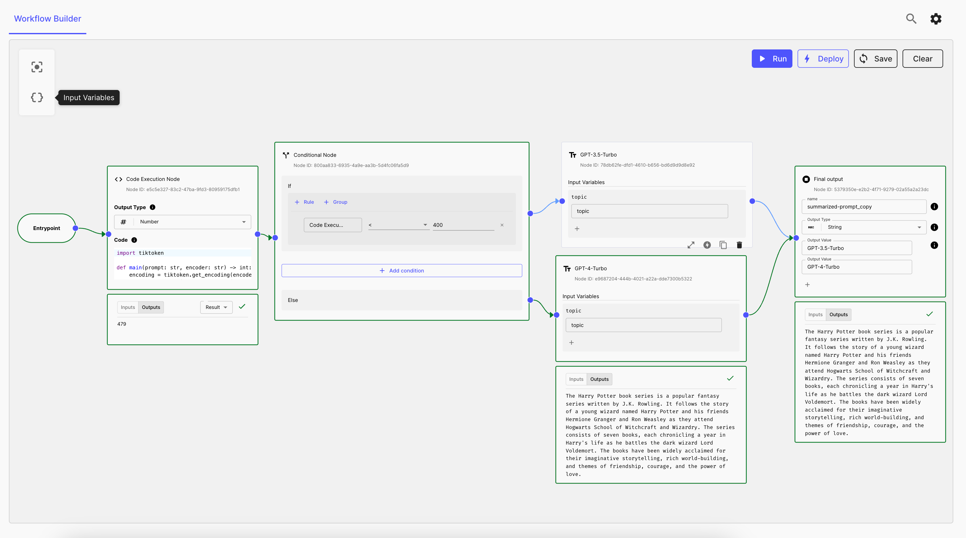Screen dimensions: 966x538
Task: Expand the GPT-3.5-Turbo node with arrows icon
Action: point(691,245)
